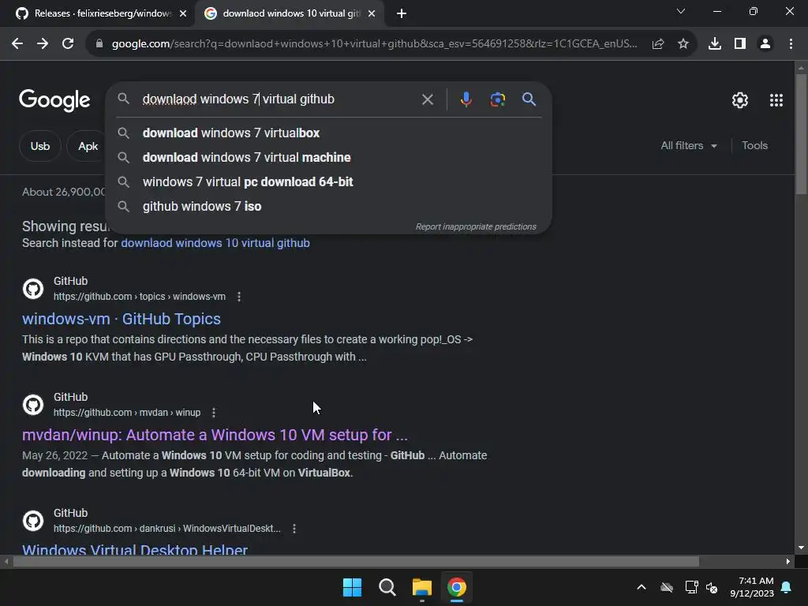
Task: Open options for the windows-vm result
Action: 238,297
